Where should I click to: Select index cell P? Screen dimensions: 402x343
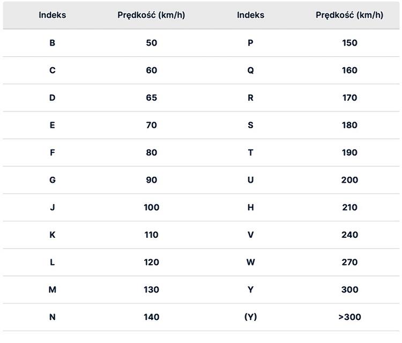pos(250,43)
